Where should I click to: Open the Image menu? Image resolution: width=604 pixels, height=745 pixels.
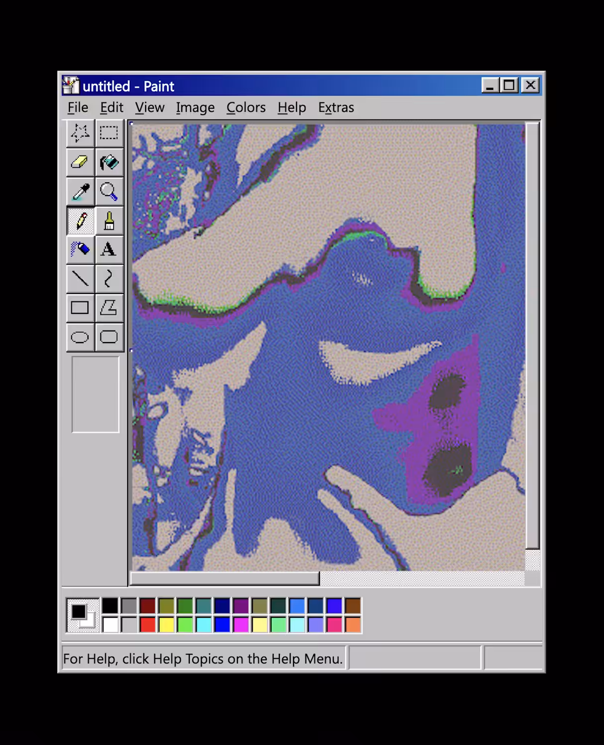[195, 107]
